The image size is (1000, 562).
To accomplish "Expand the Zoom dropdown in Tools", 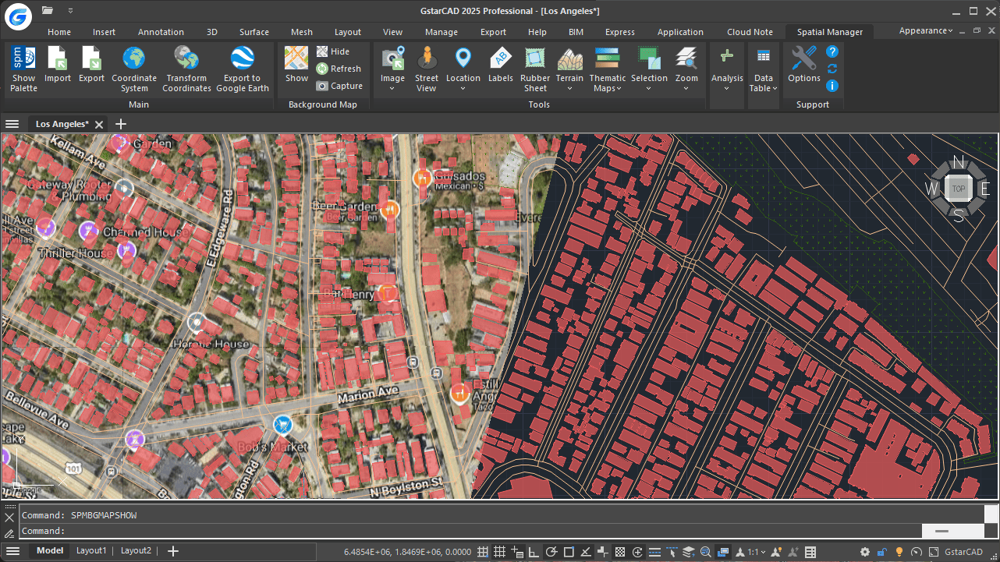I will click(686, 88).
